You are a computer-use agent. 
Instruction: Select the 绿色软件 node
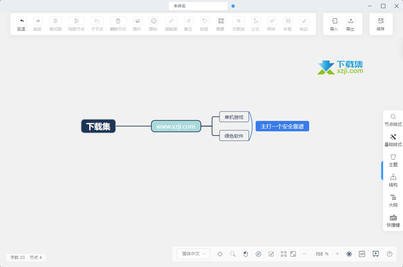click(234, 136)
